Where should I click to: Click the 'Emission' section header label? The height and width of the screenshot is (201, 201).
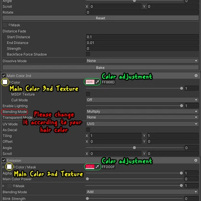tap(14, 161)
